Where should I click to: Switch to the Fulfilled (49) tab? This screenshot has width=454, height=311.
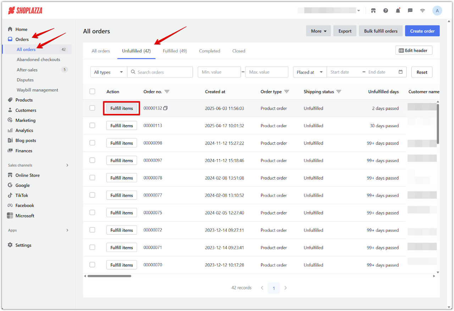(x=175, y=51)
